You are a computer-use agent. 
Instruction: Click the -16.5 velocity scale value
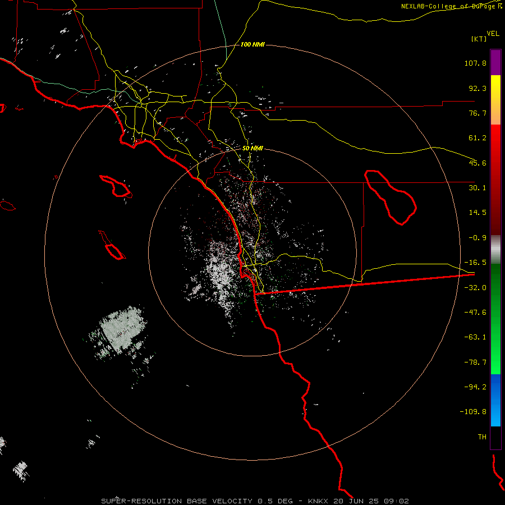475,263
